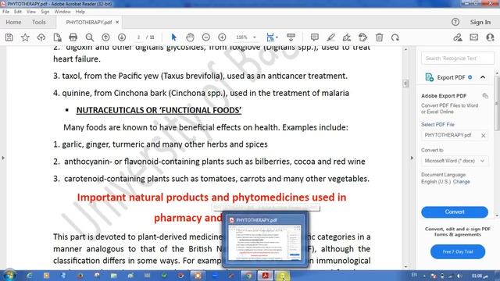The width and height of the screenshot is (500, 281).
Task: Click the Adobe Acrobat taskbar icon
Action: point(265,276)
